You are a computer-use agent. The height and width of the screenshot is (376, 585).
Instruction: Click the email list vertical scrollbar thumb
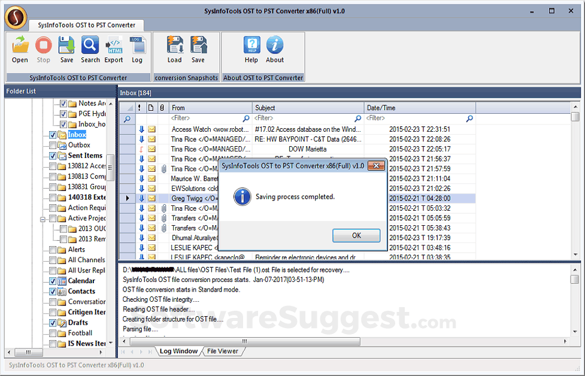point(575,117)
